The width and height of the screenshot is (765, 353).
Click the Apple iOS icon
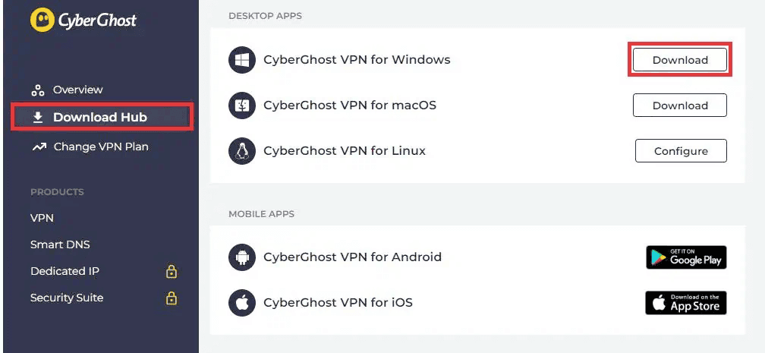(x=242, y=303)
